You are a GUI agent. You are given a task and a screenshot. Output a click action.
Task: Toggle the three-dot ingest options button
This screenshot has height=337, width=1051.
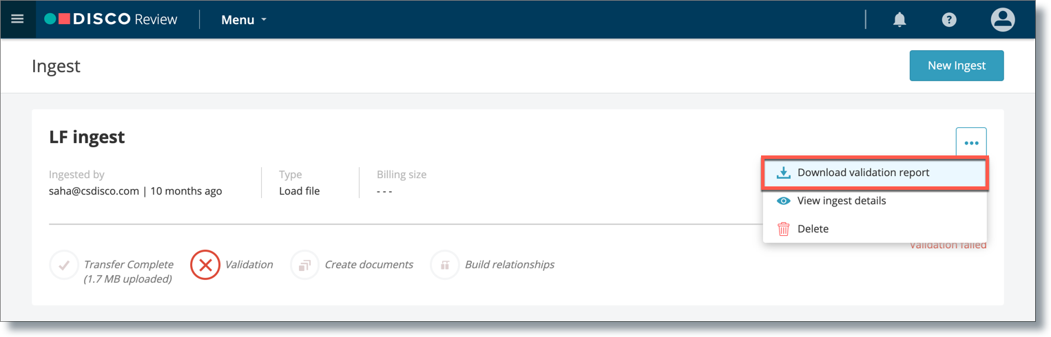(971, 143)
